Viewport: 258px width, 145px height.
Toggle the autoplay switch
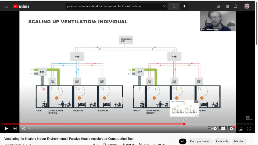[x=214, y=129]
